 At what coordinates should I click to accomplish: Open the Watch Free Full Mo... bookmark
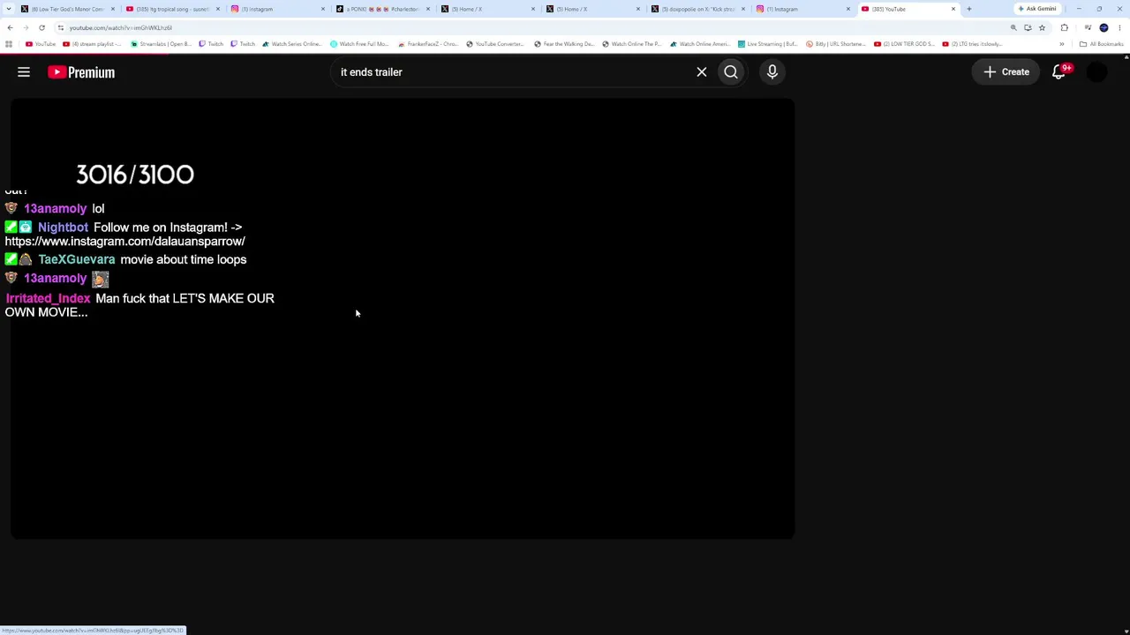click(x=360, y=44)
